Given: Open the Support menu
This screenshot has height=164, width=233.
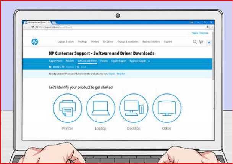Looking at the screenshot, I should (x=168, y=42).
